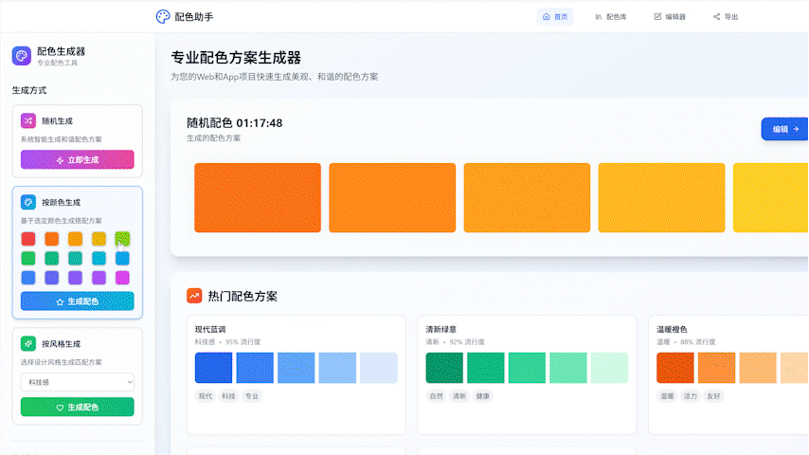
Task: Pick the emerald swatch in the color grid
Action: point(51,258)
